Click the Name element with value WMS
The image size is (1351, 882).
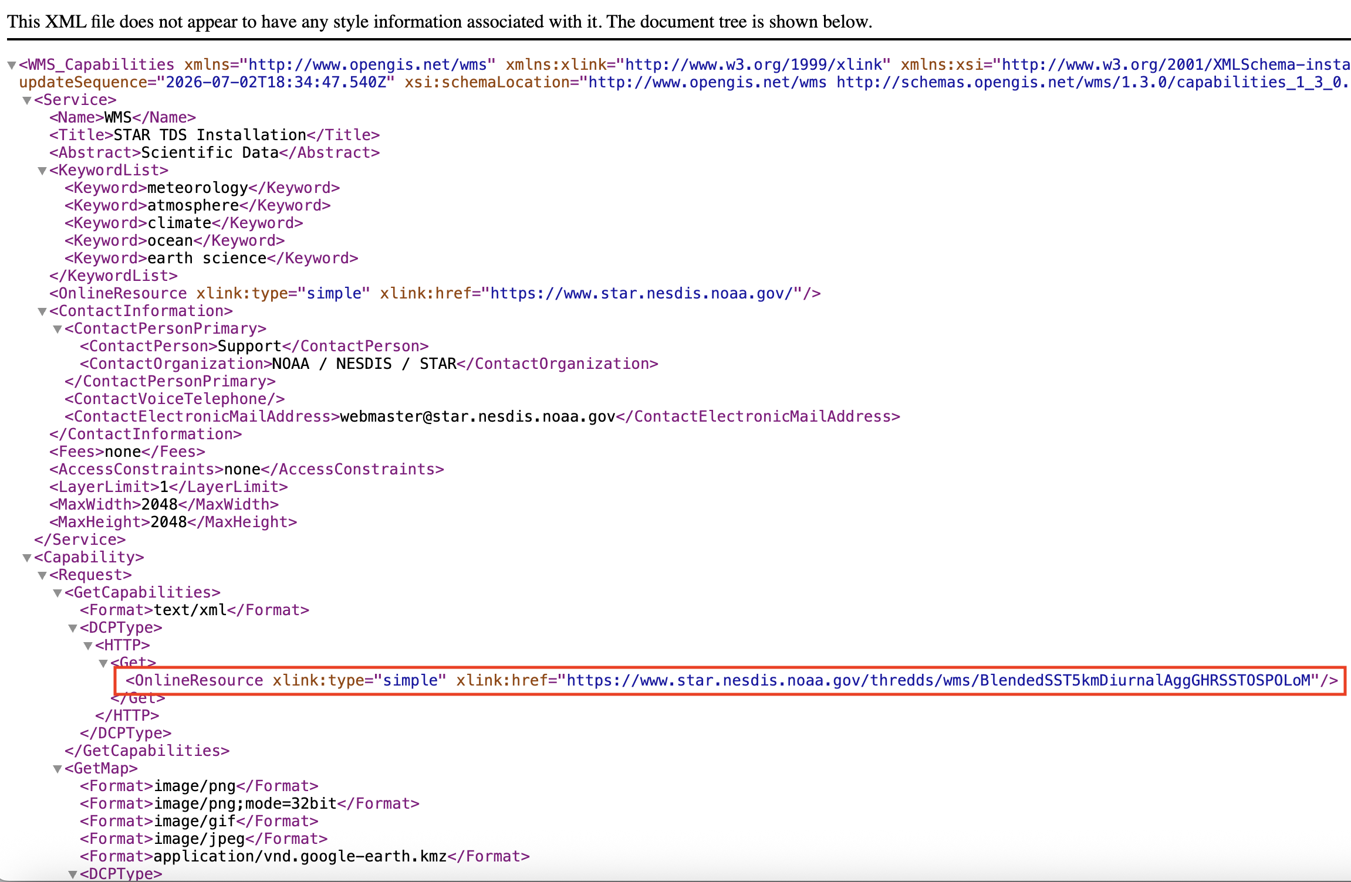point(123,117)
